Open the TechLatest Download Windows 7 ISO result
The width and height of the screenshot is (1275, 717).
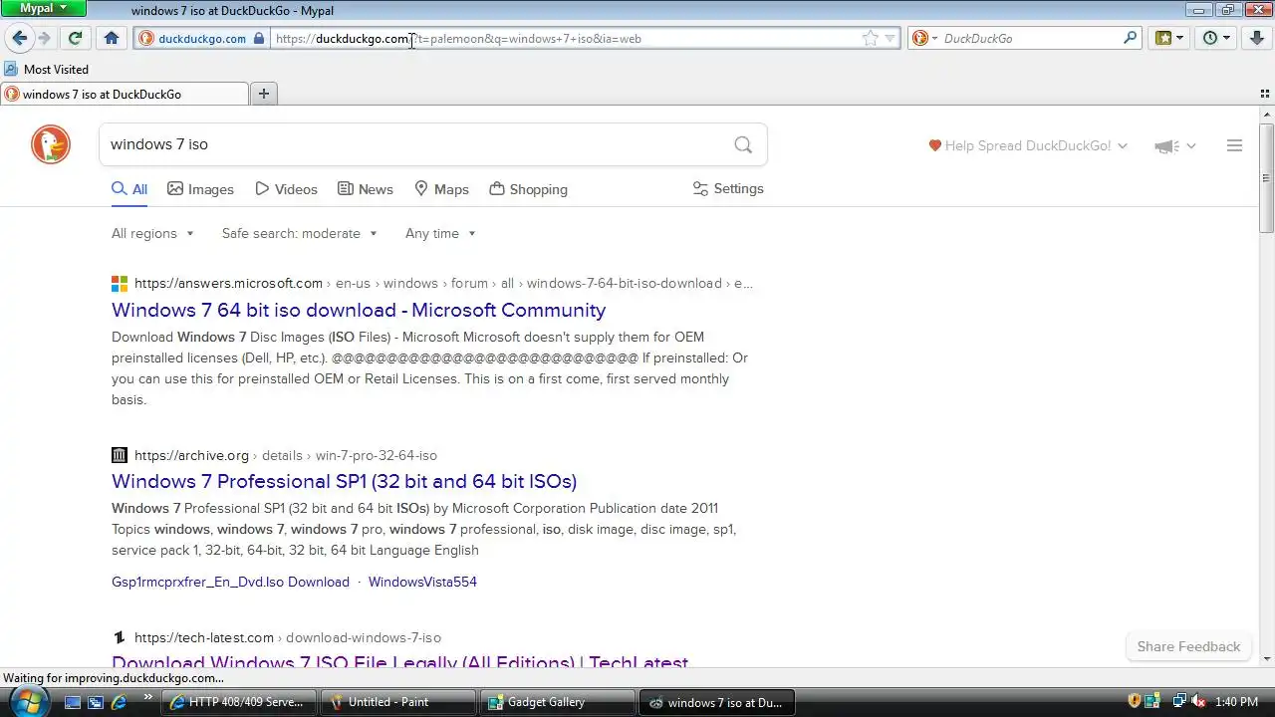click(399, 661)
